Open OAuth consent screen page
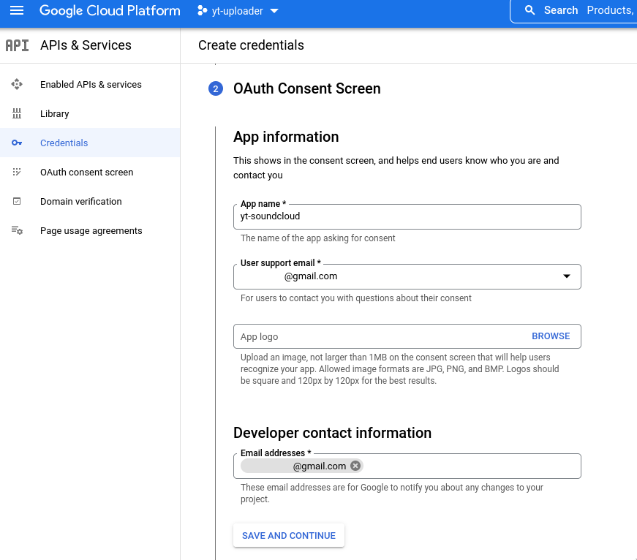This screenshot has height=560, width=637. [90, 173]
